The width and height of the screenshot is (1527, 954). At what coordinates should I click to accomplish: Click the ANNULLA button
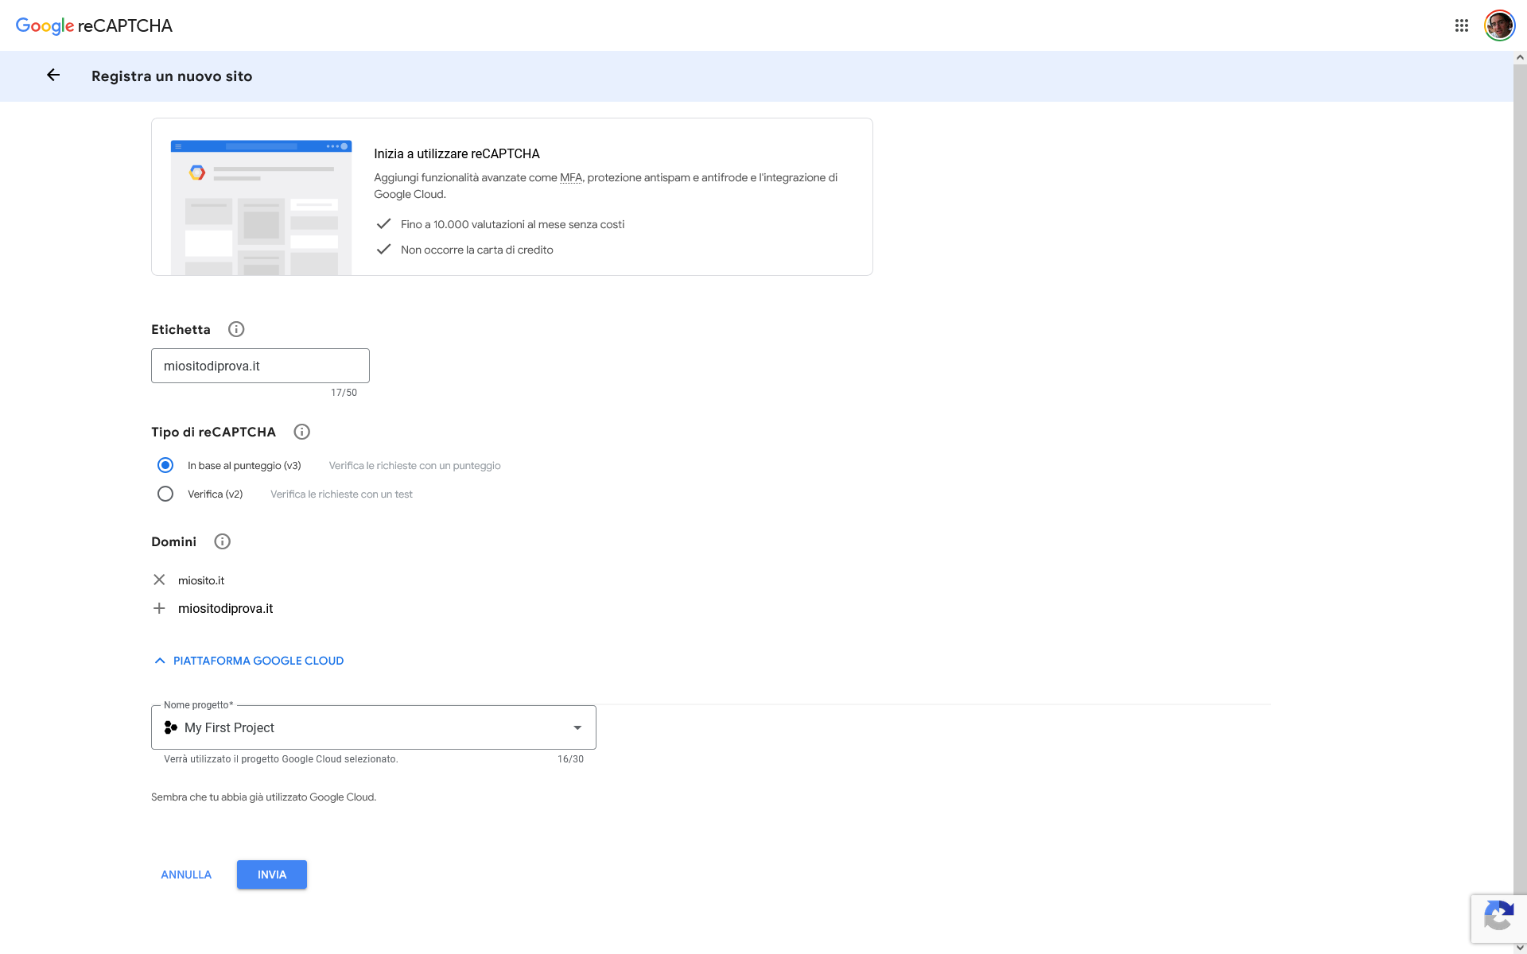pos(186,874)
